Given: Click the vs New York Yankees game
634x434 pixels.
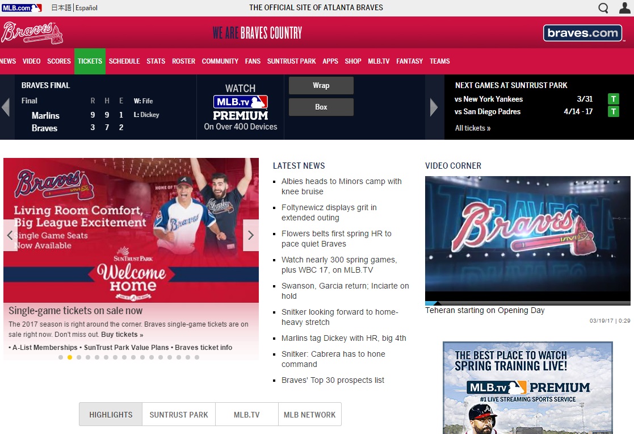Looking at the screenshot, I should pyautogui.click(x=489, y=99).
